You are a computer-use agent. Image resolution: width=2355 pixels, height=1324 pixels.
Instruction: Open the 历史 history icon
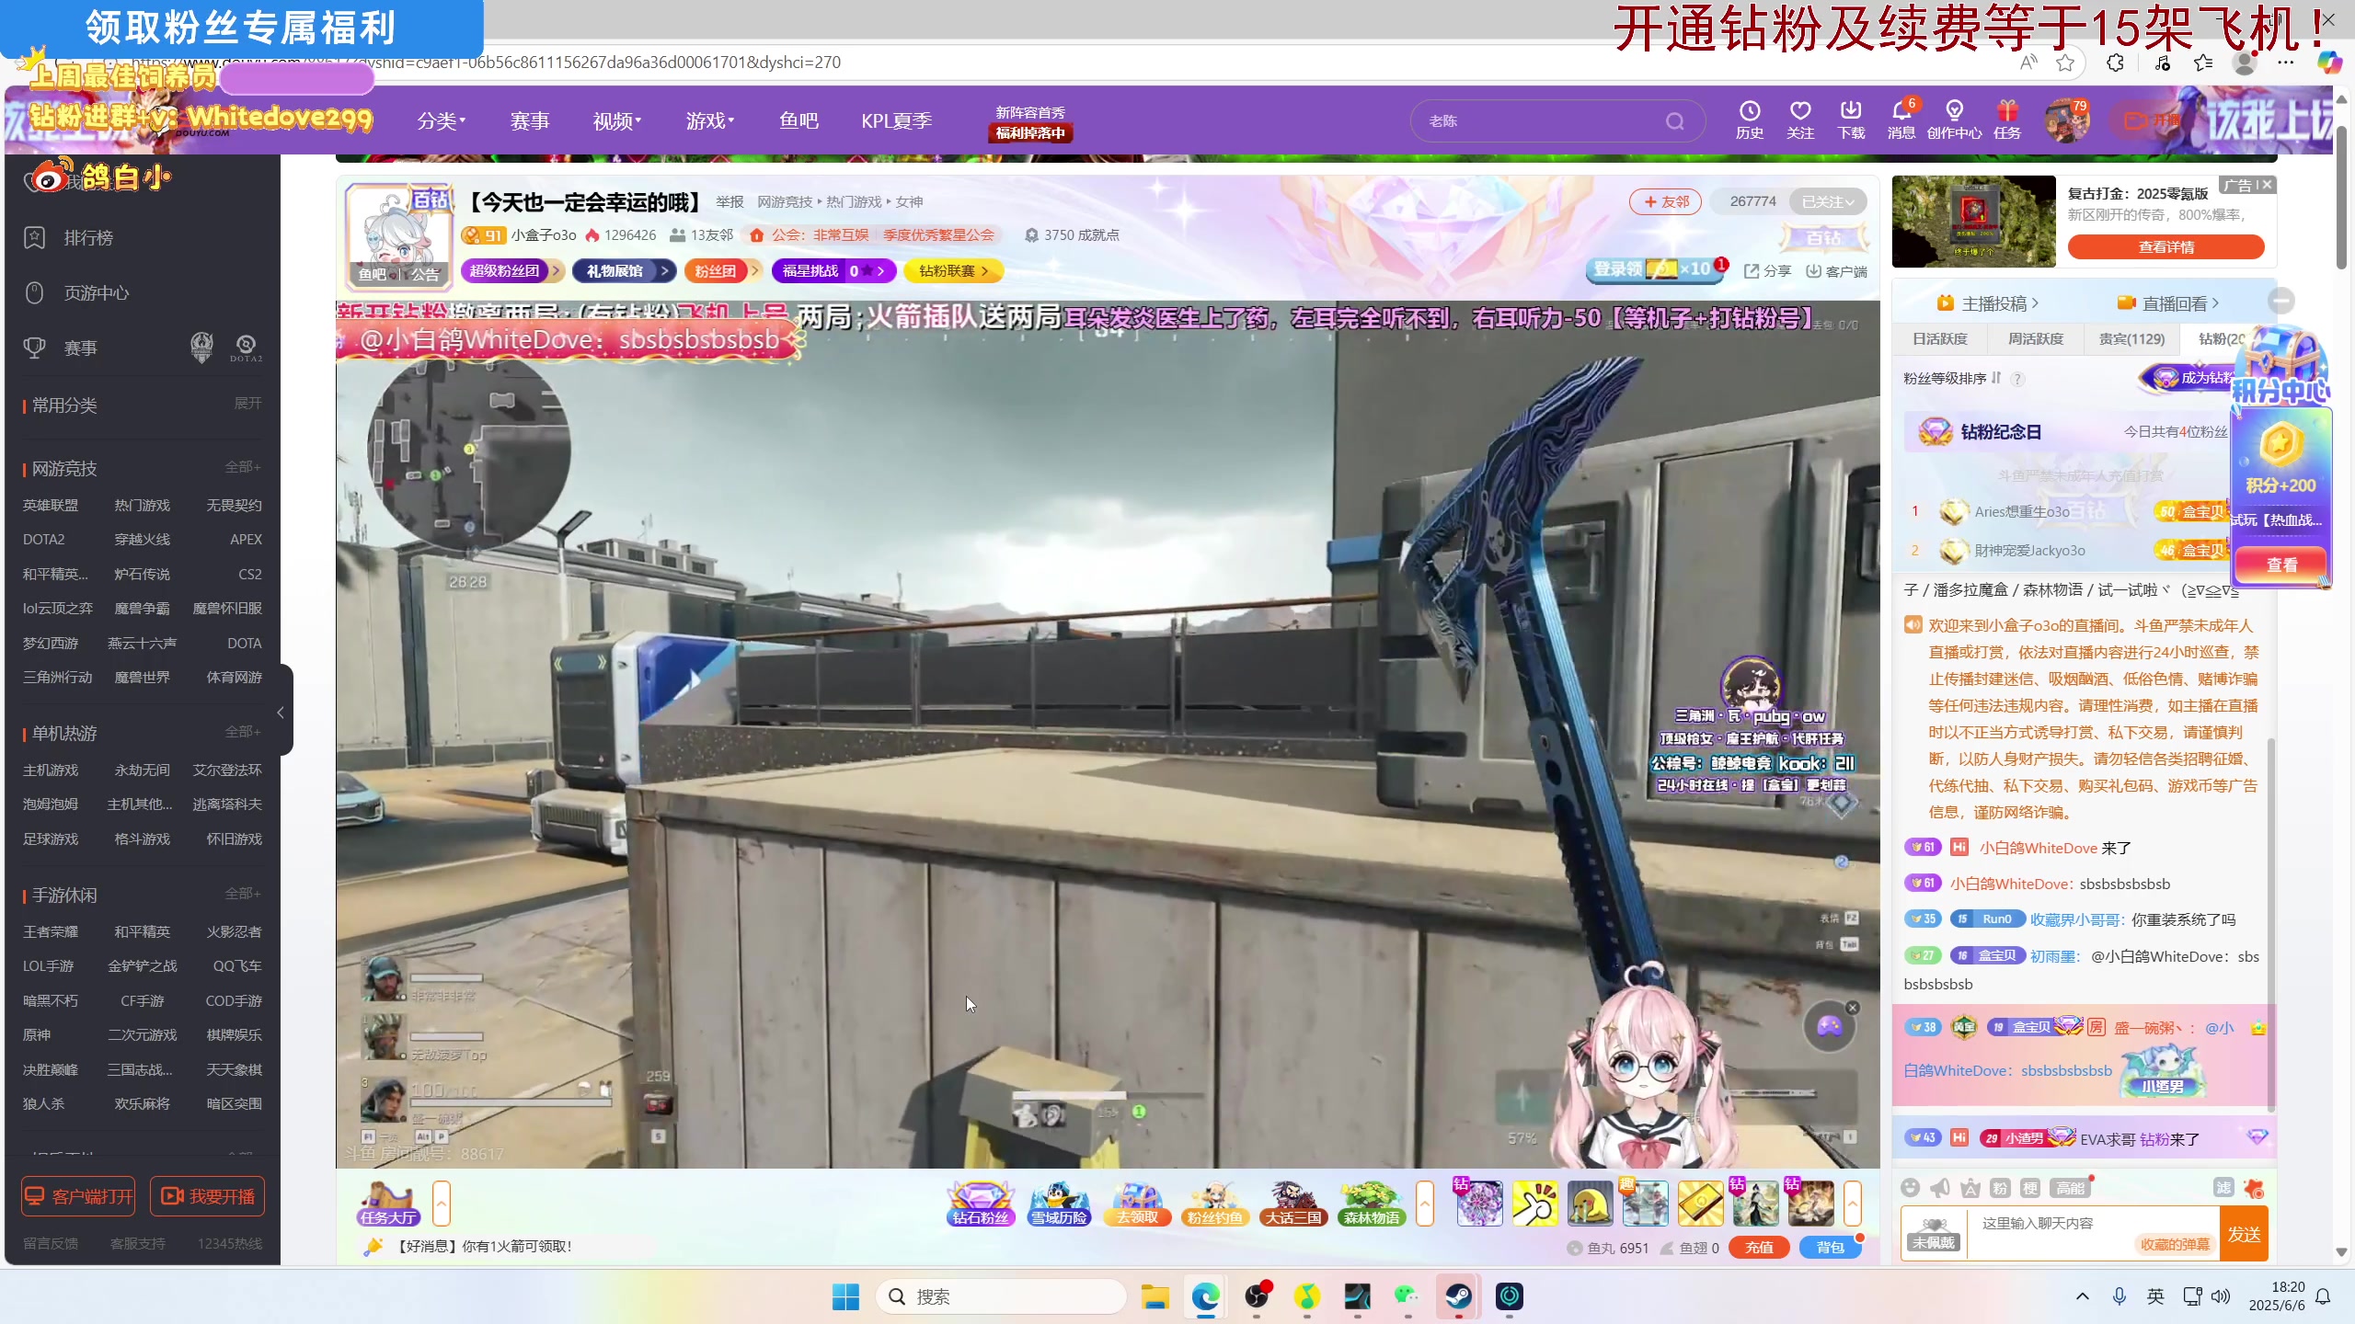[x=1749, y=120]
